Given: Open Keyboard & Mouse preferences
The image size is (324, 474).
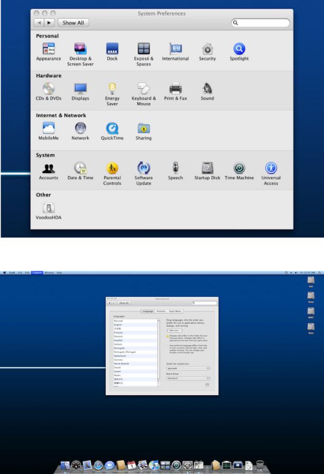Looking at the screenshot, I should (144, 94).
